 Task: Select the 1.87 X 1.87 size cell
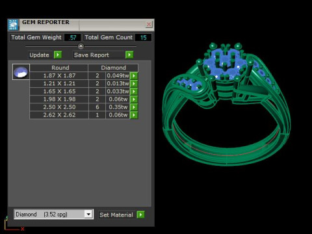pos(59,75)
